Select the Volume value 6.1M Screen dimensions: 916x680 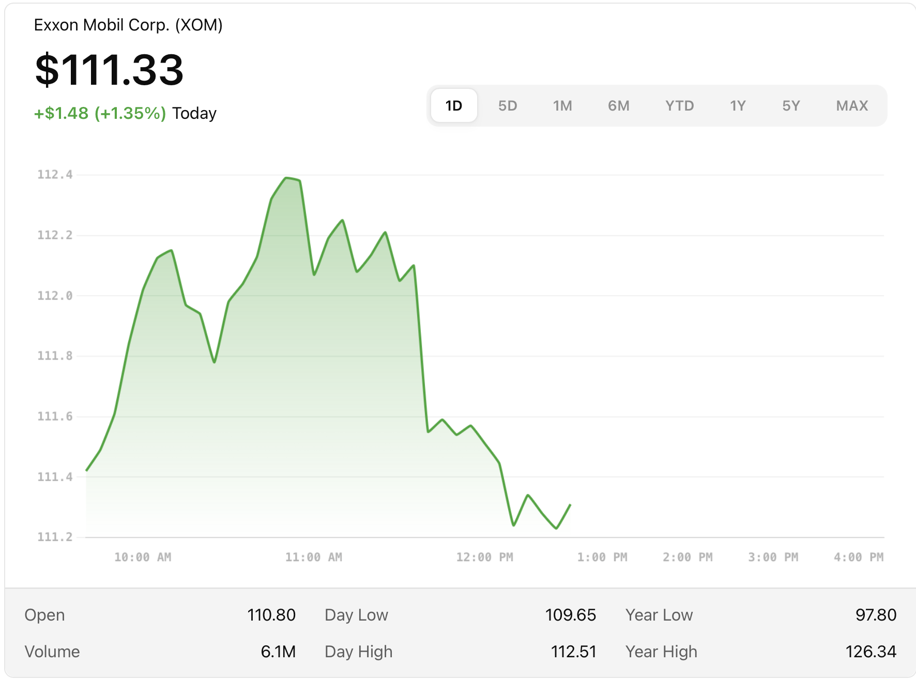point(278,652)
